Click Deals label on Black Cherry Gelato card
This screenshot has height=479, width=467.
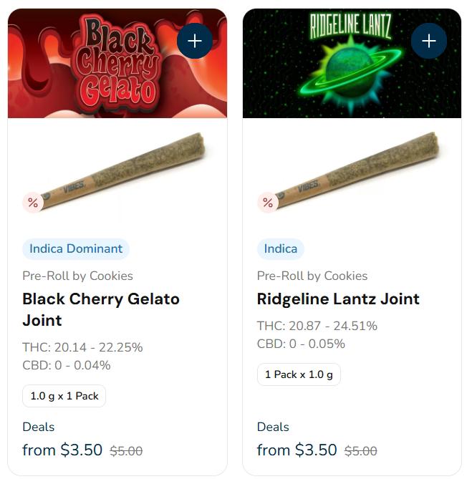pyautogui.click(x=39, y=427)
